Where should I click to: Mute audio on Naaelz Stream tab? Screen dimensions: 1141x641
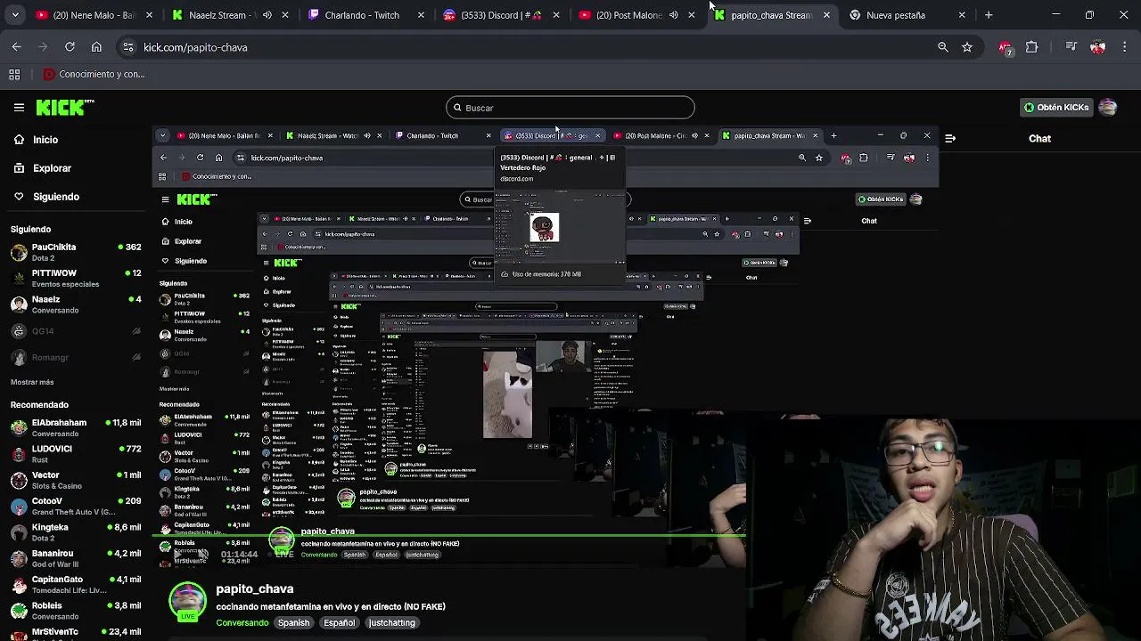point(267,15)
